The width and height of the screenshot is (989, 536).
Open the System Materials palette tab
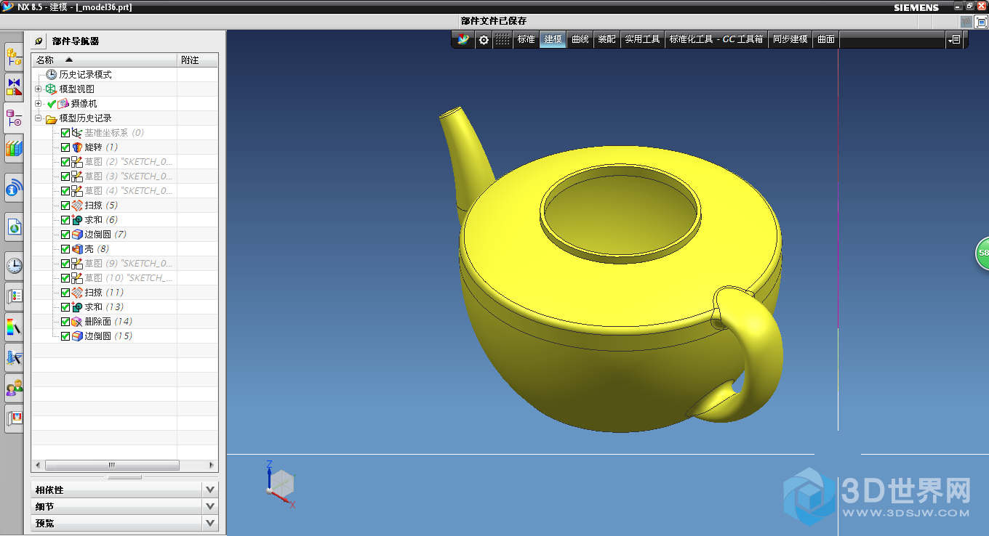click(x=14, y=296)
